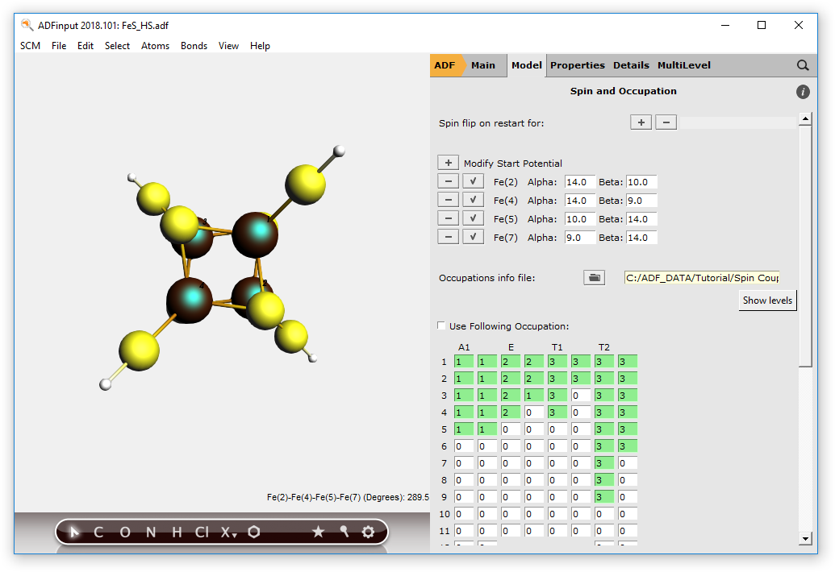
Task: Edit row 1 first A1 occupation cell
Action: click(464, 362)
